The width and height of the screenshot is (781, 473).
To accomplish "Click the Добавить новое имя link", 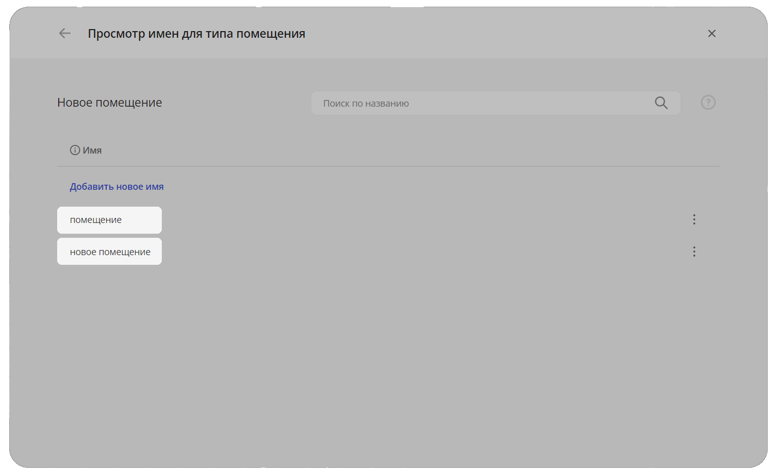I will [117, 187].
